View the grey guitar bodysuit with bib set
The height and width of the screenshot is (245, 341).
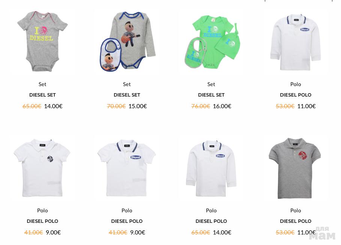pyautogui.click(x=128, y=42)
